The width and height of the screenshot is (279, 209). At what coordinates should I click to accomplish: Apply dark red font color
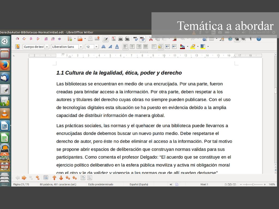(x=182, y=47)
